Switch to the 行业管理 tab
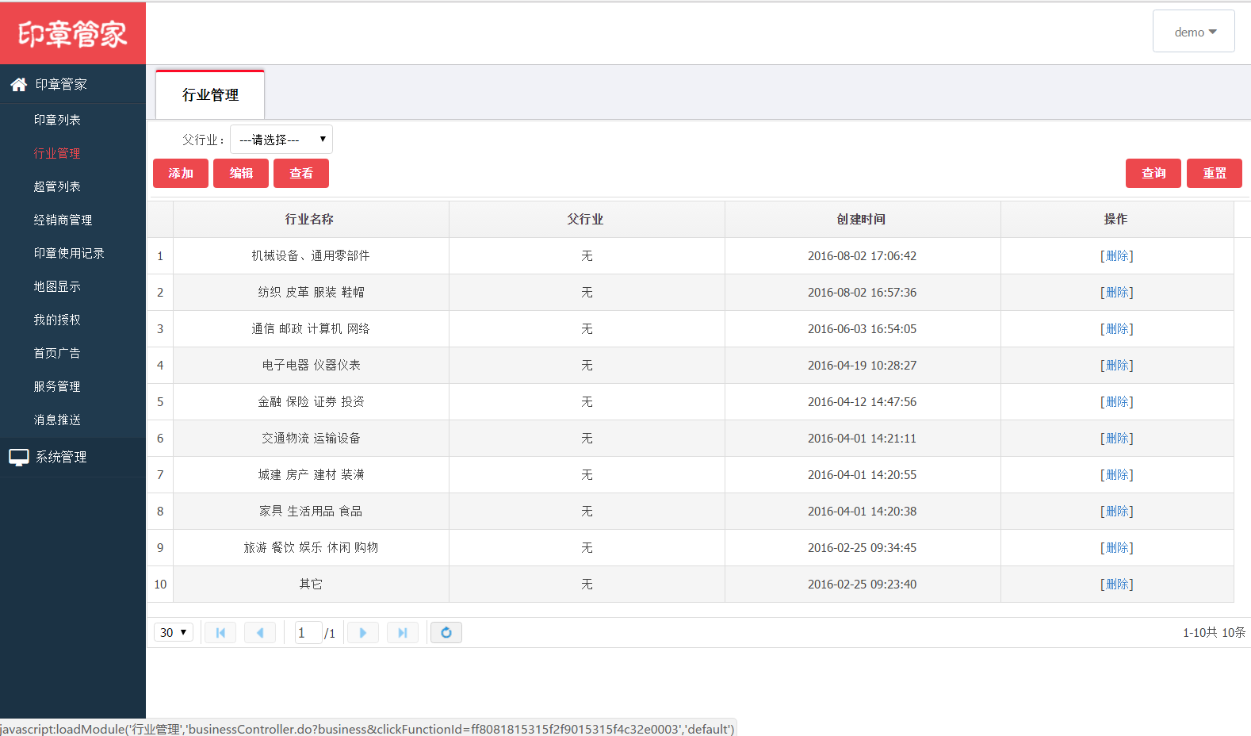1251x736 pixels. pos(210,95)
